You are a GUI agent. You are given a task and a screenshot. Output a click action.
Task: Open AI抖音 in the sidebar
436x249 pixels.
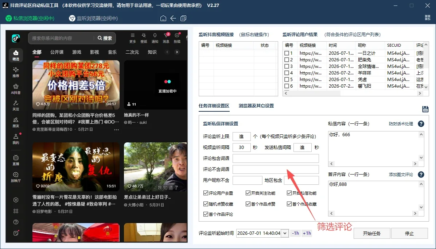pyautogui.click(x=16, y=89)
